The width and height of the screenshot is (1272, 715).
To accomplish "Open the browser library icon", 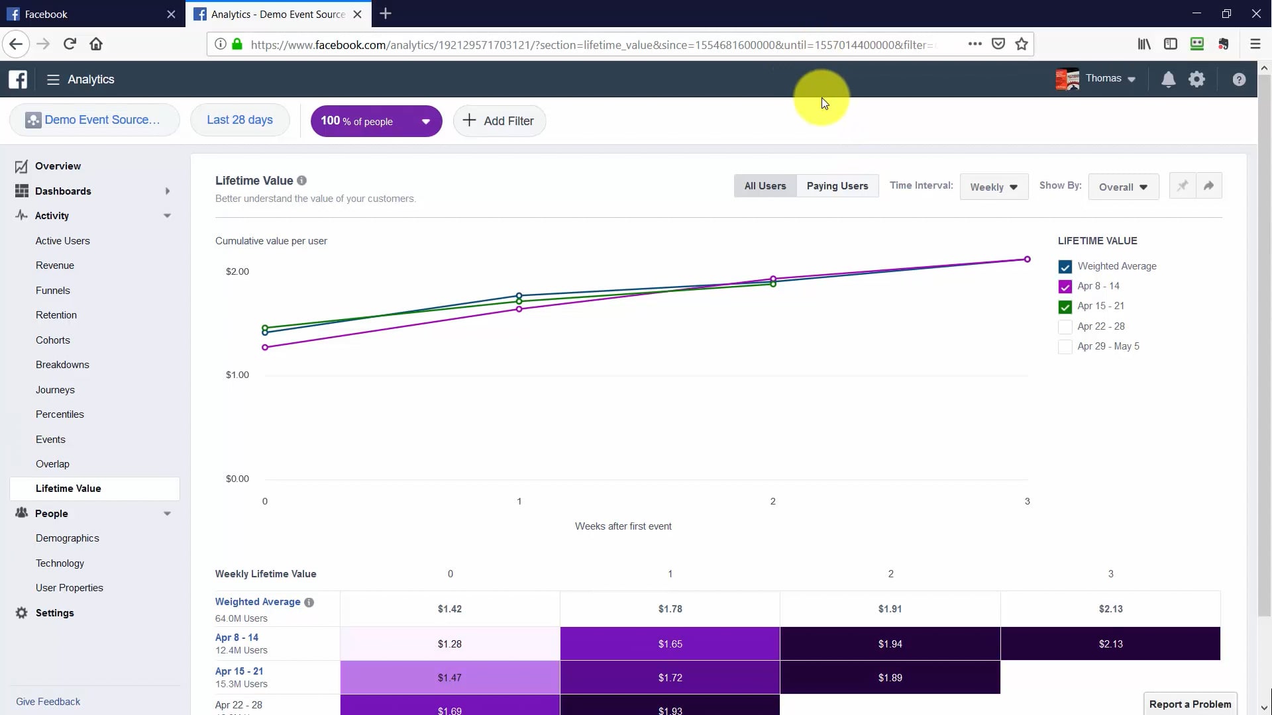I will click(x=1144, y=44).
